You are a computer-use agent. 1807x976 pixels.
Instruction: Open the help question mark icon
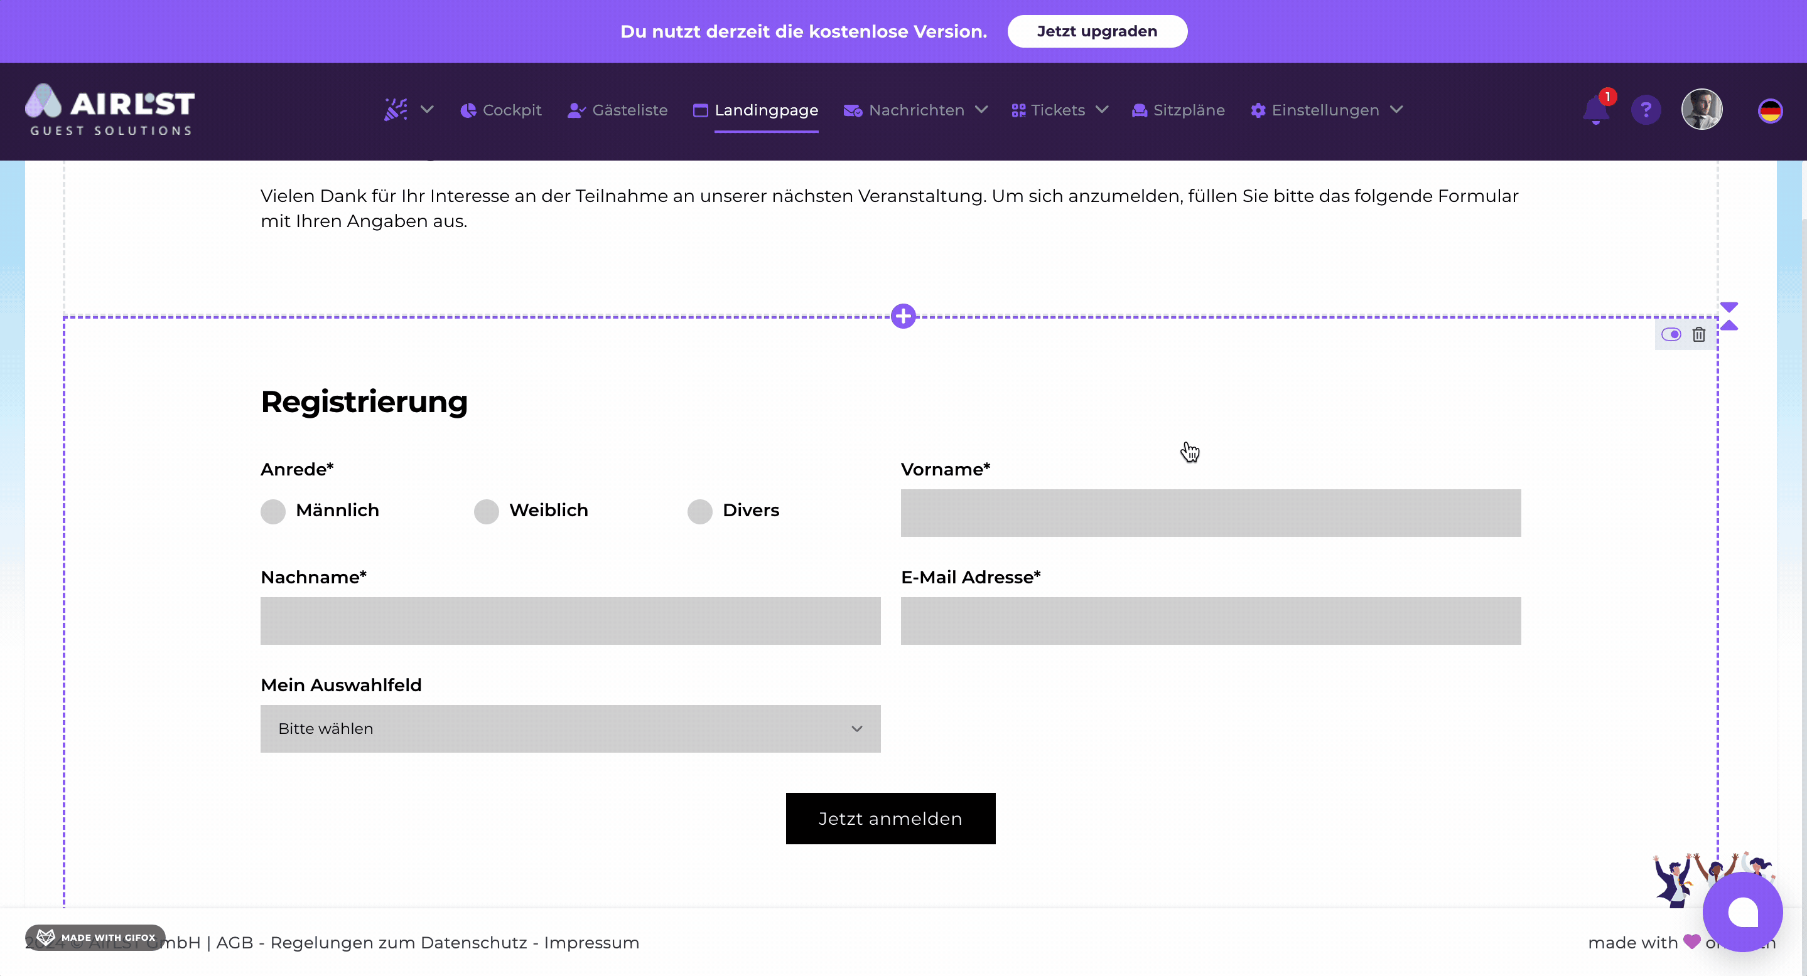[x=1646, y=110]
